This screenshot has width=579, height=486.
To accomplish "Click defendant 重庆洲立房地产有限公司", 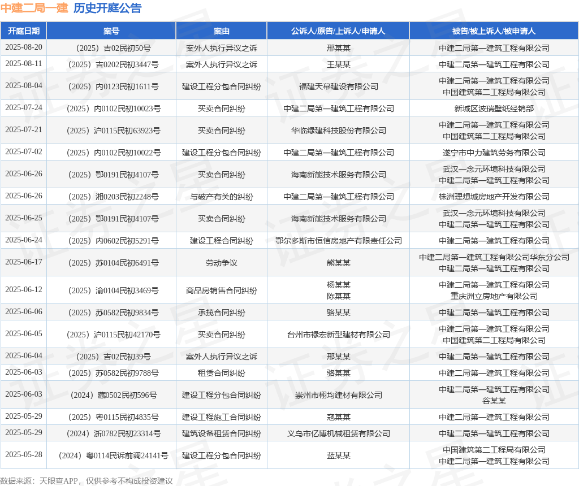I will coord(494,296).
